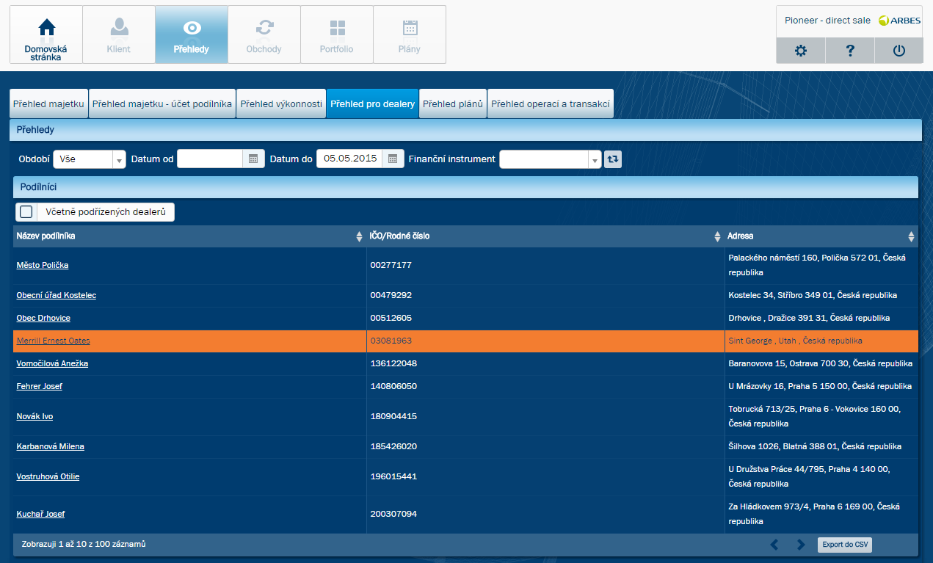Open Merrill Ernest Oates link
This screenshot has height=563, width=933.
(x=54, y=341)
